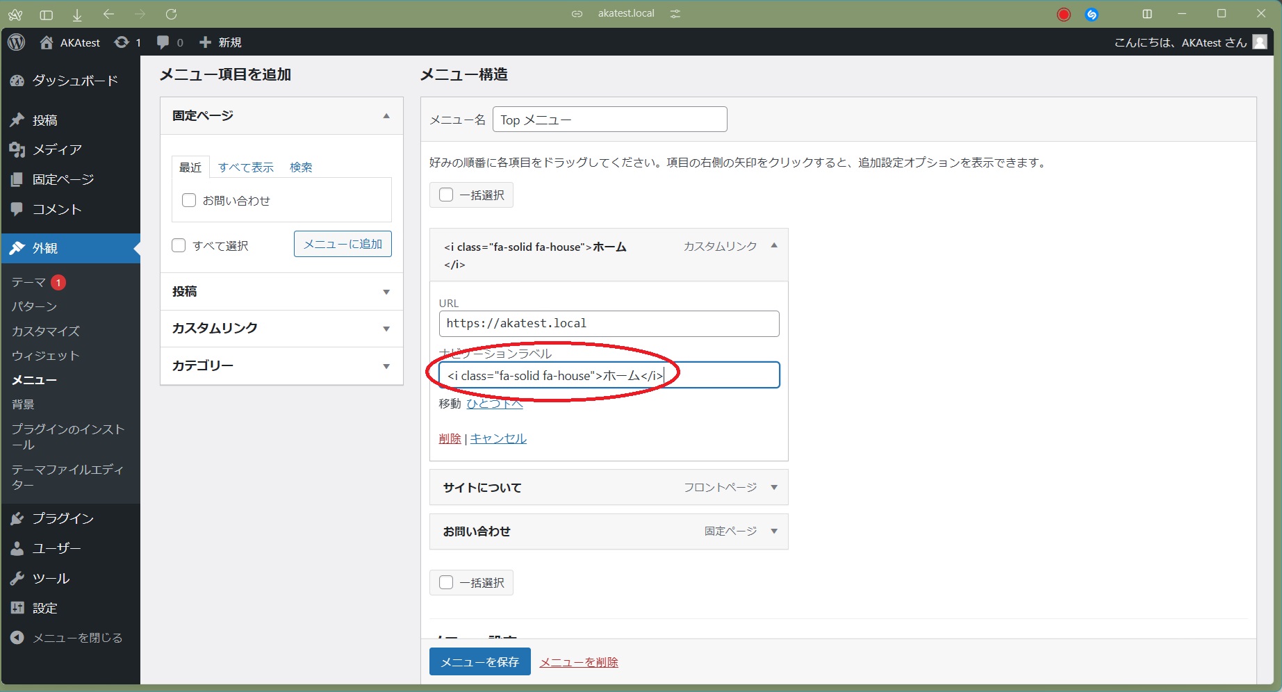
Task: Check the お問い合わせ page checkbox
Action: point(189,200)
